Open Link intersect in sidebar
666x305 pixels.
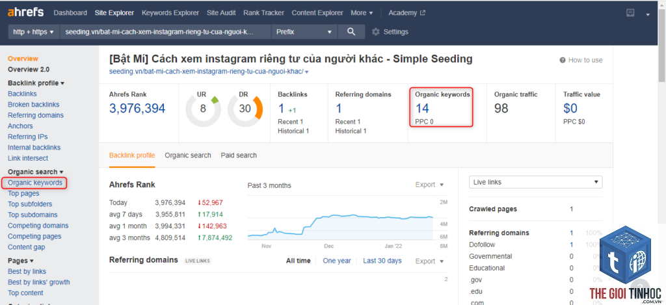28,158
